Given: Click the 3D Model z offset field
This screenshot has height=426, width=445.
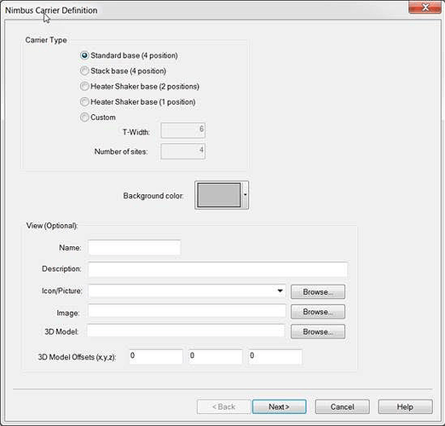Looking at the screenshot, I should point(275,356).
